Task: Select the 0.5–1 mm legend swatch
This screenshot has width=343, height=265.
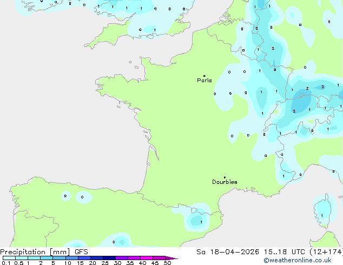Action: [x=22, y=258]
